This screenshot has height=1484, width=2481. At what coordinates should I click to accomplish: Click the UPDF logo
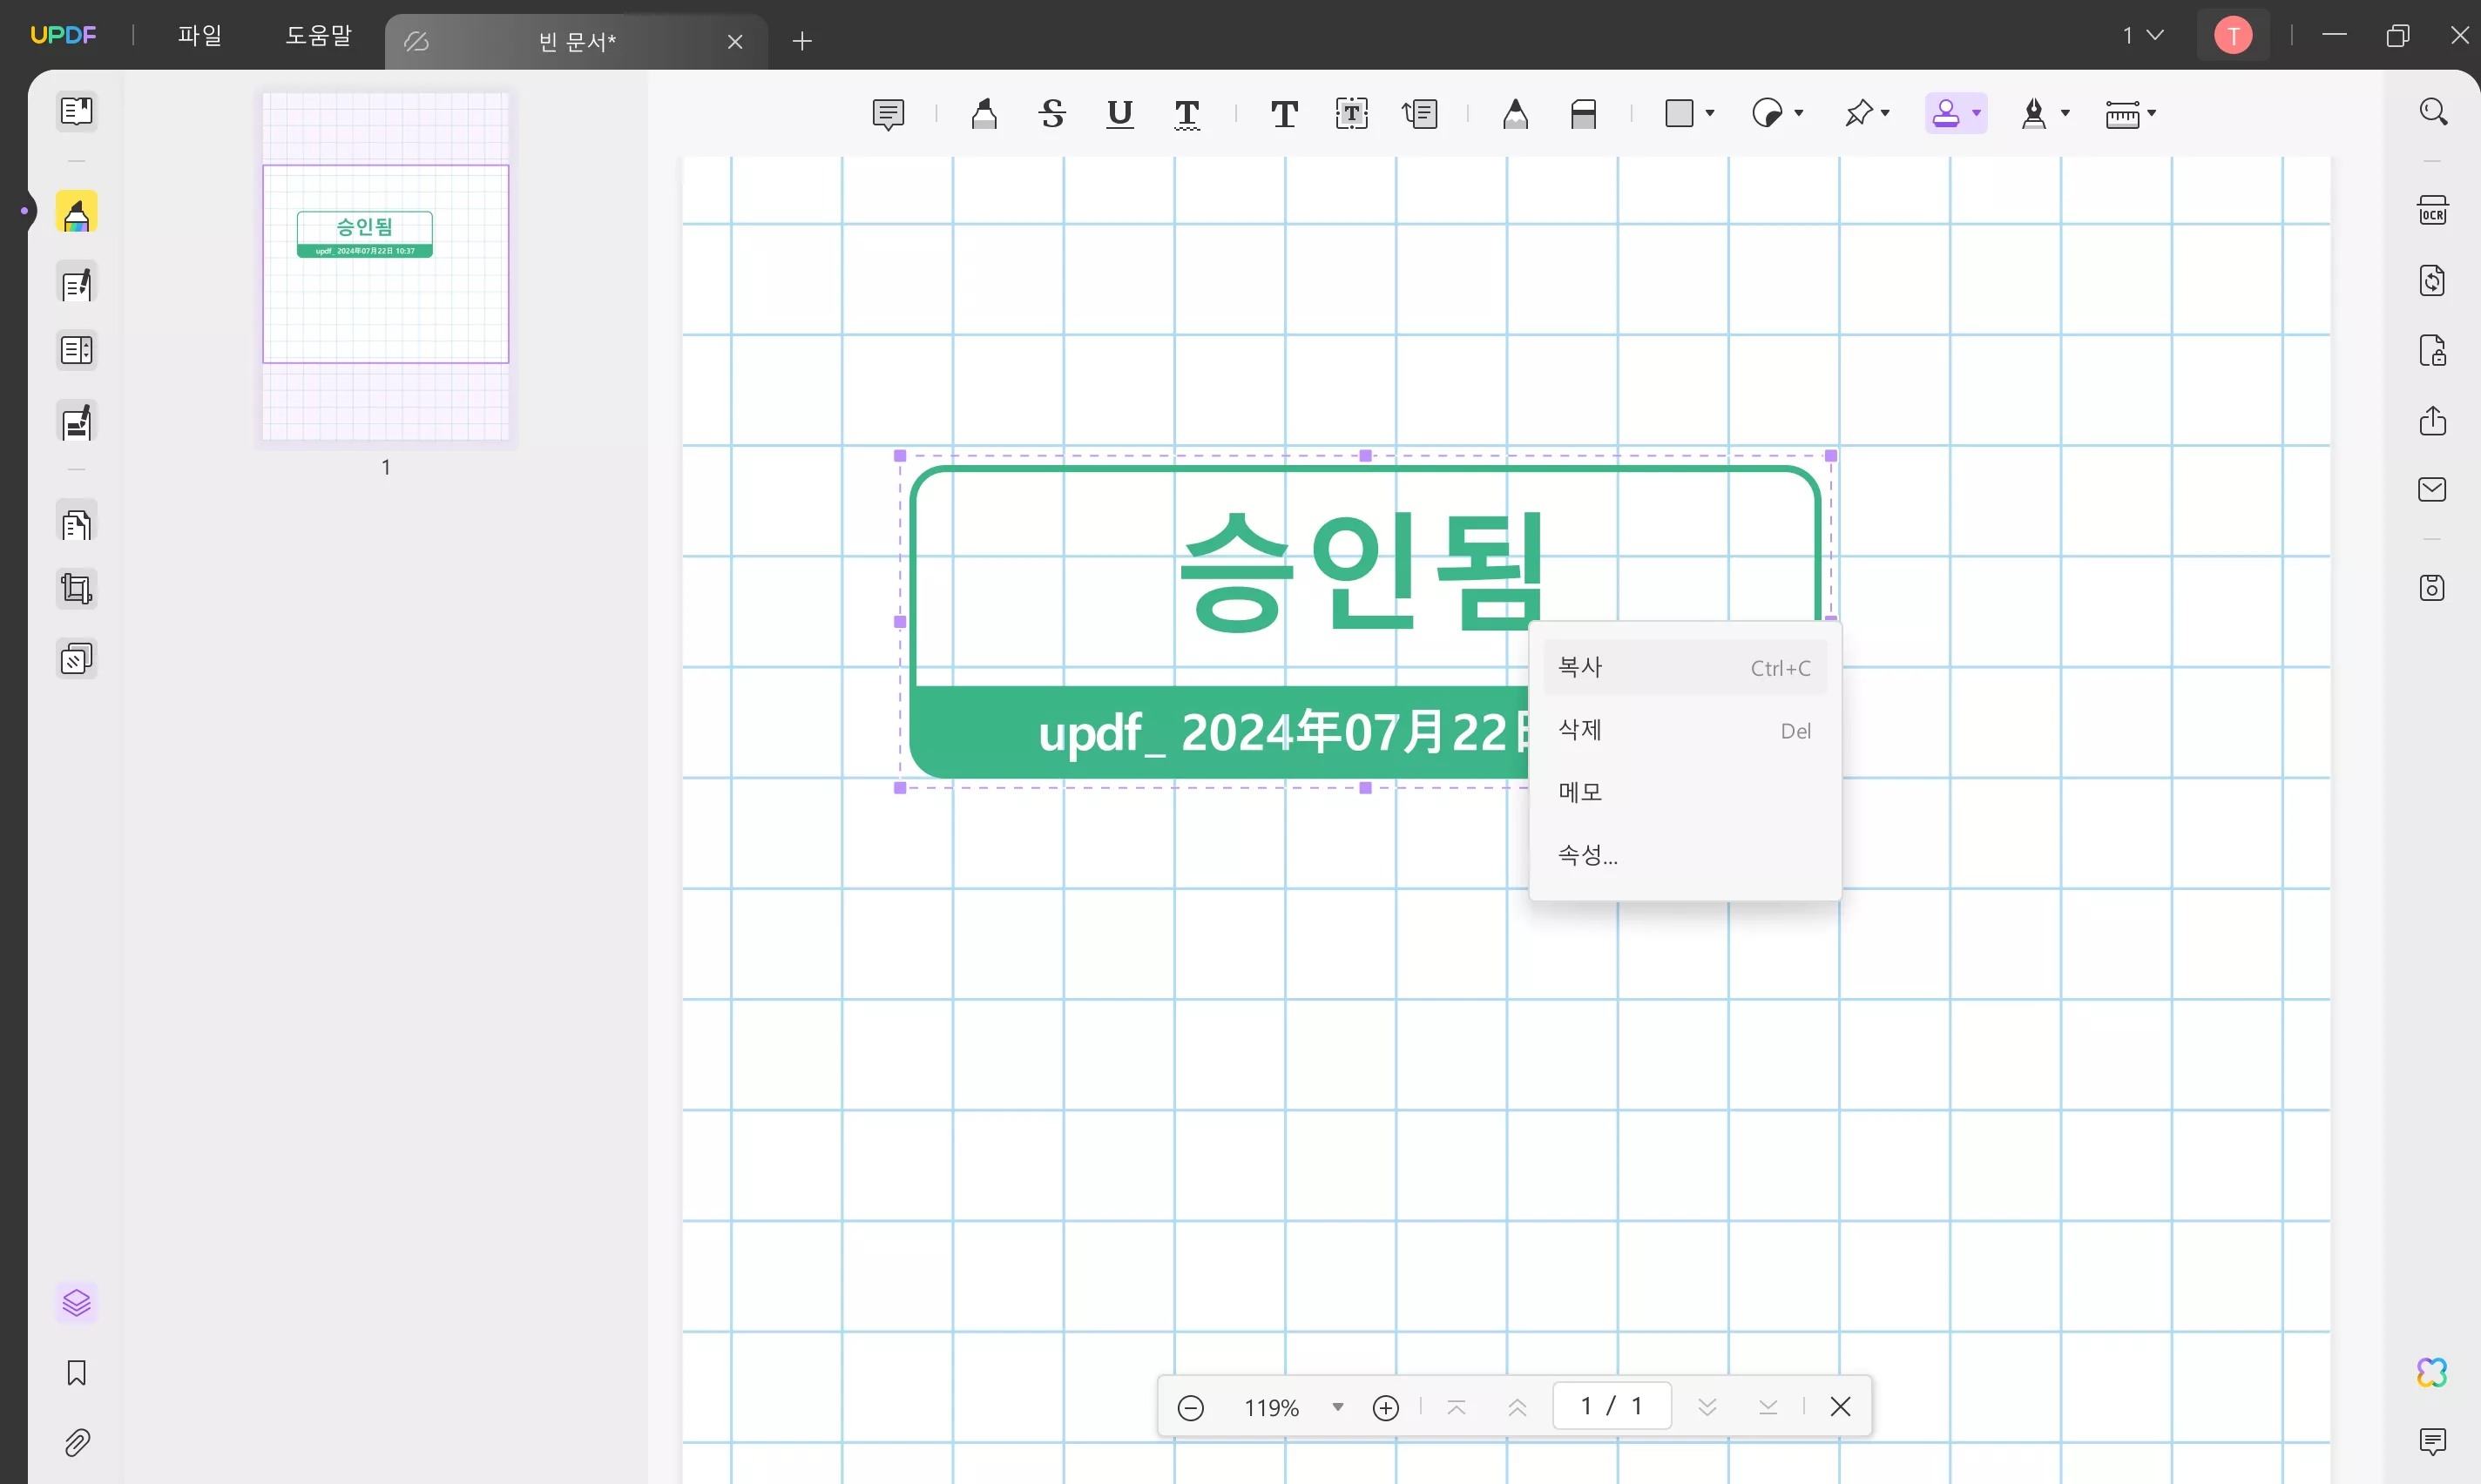click(x=63, y=35)
